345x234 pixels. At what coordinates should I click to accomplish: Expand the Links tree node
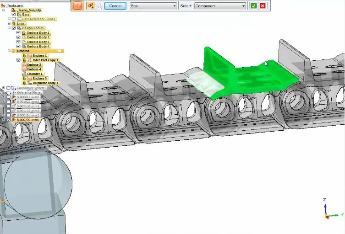(9, 24)
